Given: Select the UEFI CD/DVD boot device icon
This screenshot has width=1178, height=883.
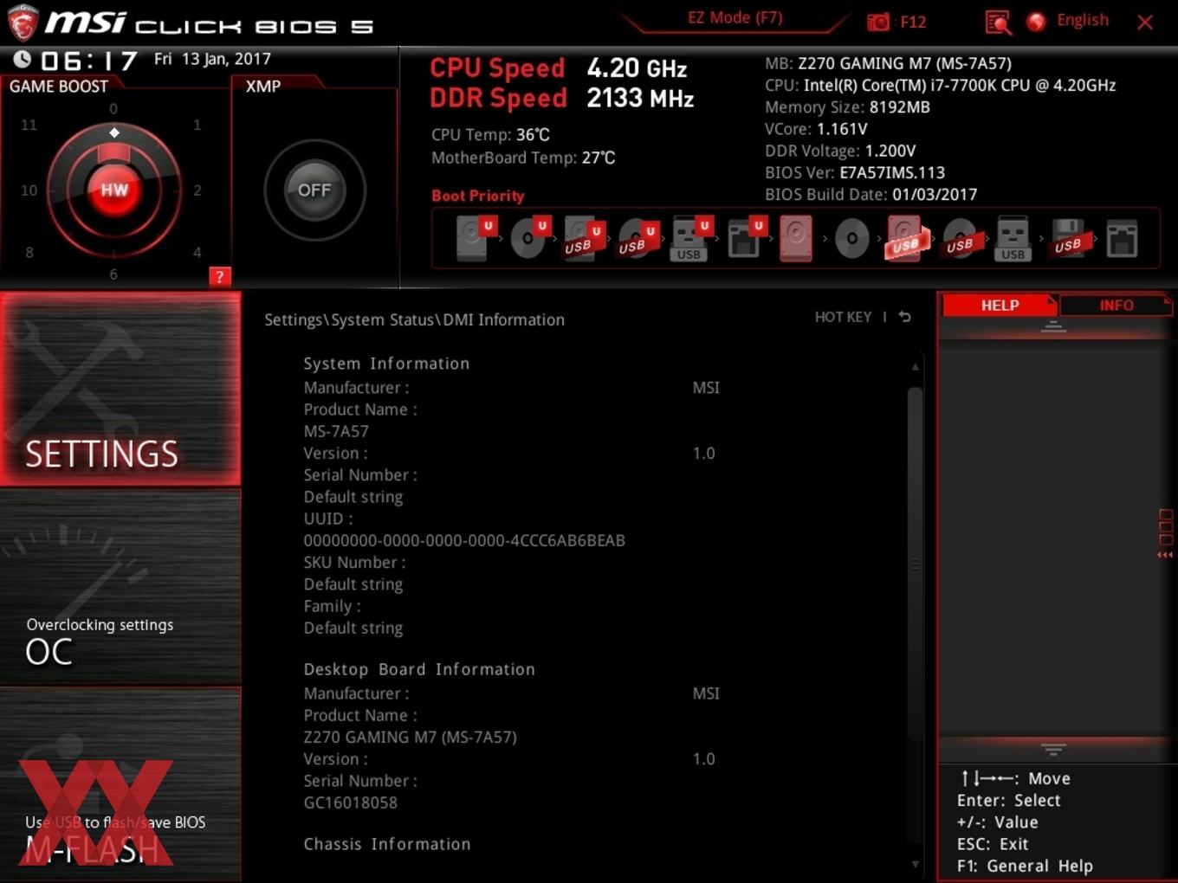Looking at the screenshot, I should (528, 238).
